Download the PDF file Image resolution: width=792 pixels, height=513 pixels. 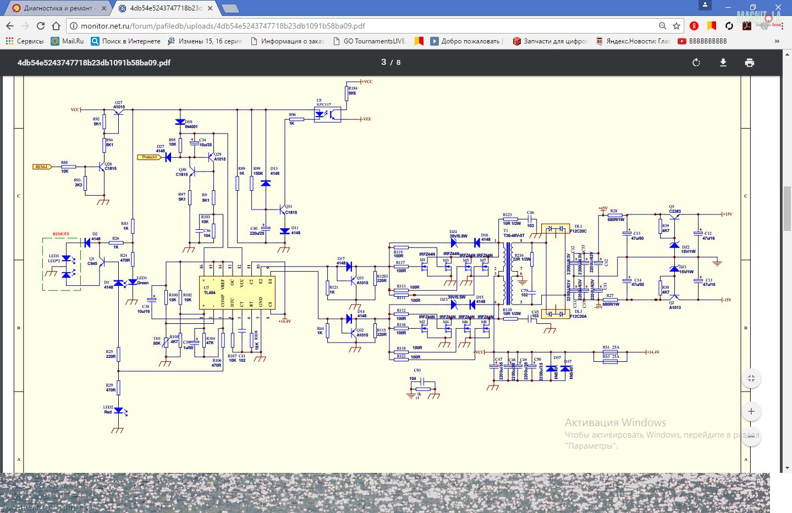(x=723, y=63)
